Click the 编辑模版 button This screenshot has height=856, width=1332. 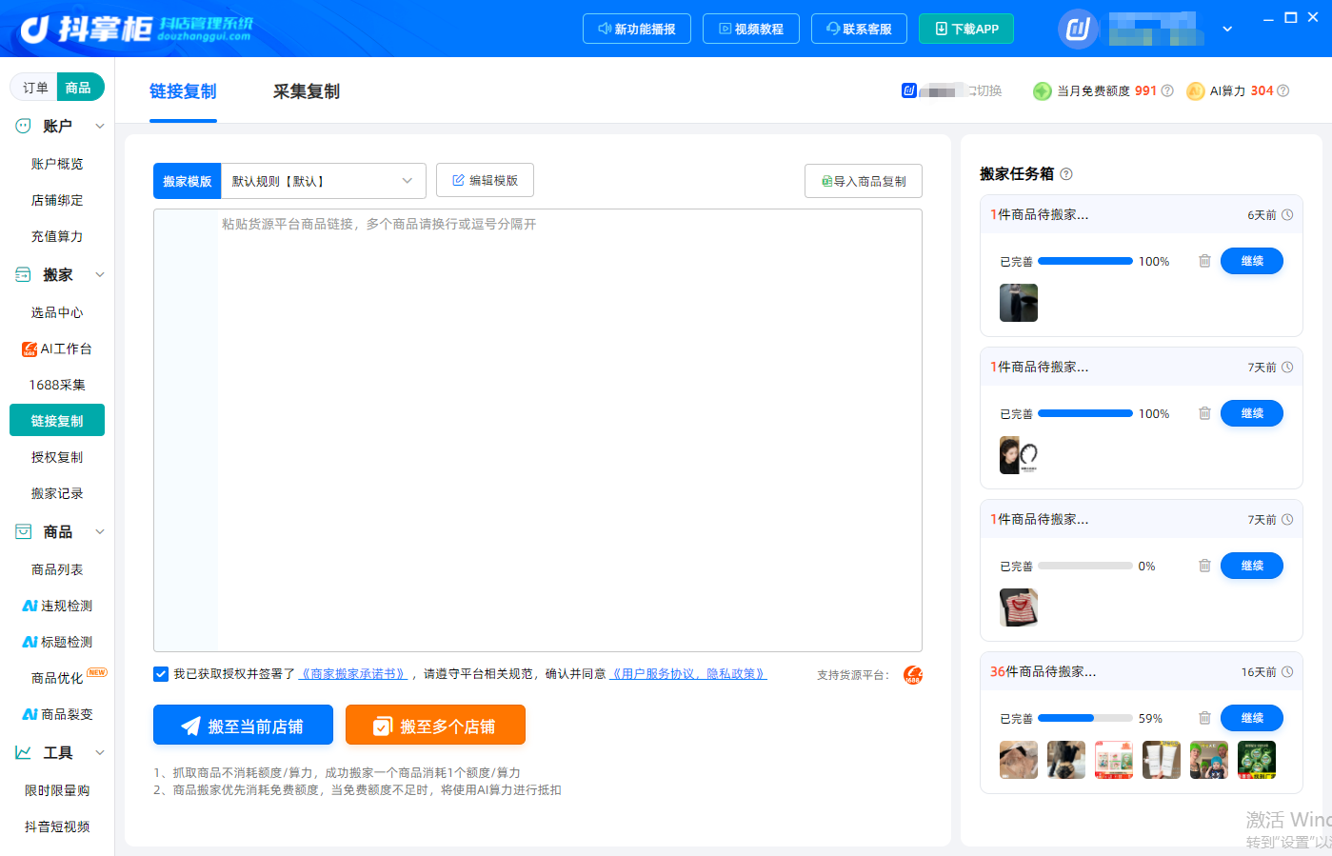coord(485,180)
